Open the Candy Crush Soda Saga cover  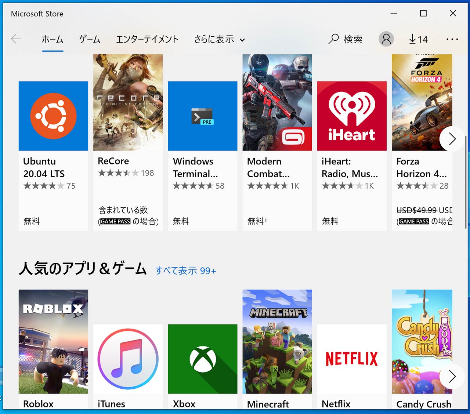point(422,342)
